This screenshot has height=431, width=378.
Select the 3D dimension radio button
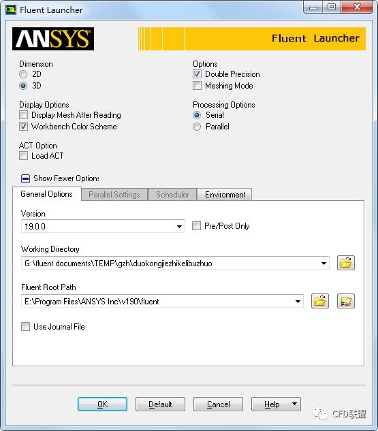coord(23,86)
